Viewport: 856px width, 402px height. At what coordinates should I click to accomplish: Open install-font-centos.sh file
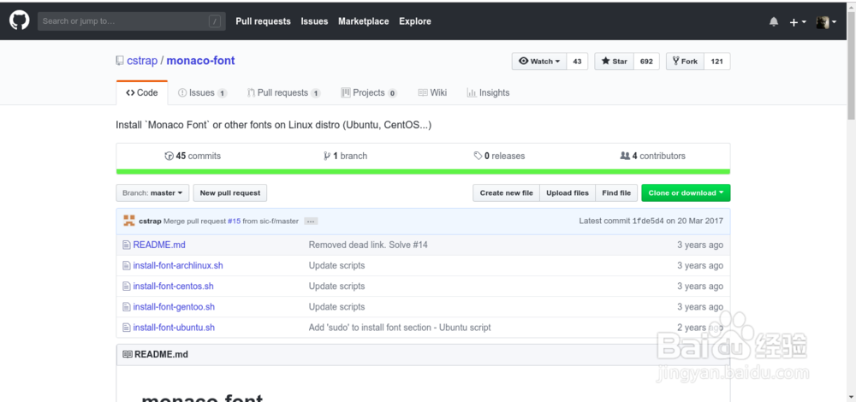173,287
